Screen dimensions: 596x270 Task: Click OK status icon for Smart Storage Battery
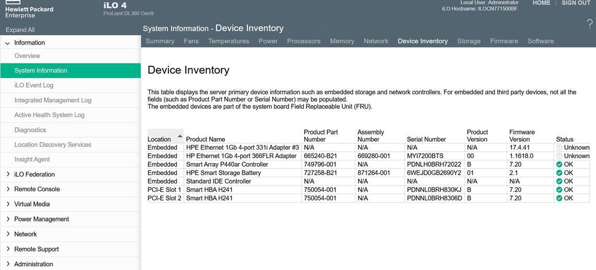[559, 173]
